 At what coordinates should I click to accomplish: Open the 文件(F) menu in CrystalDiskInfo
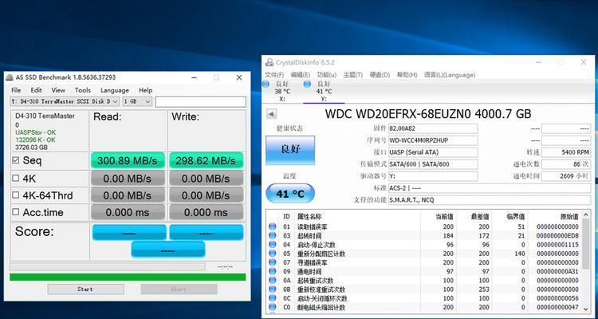pyautogui.click(x=274, y=75)
